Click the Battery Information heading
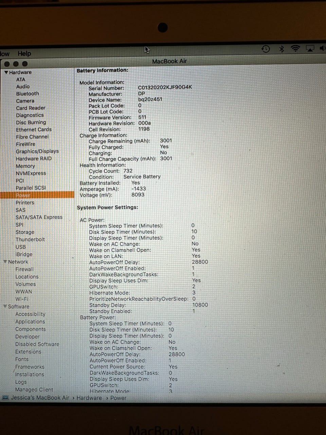This screenshot has height=435, width=326. coord(103,70)
